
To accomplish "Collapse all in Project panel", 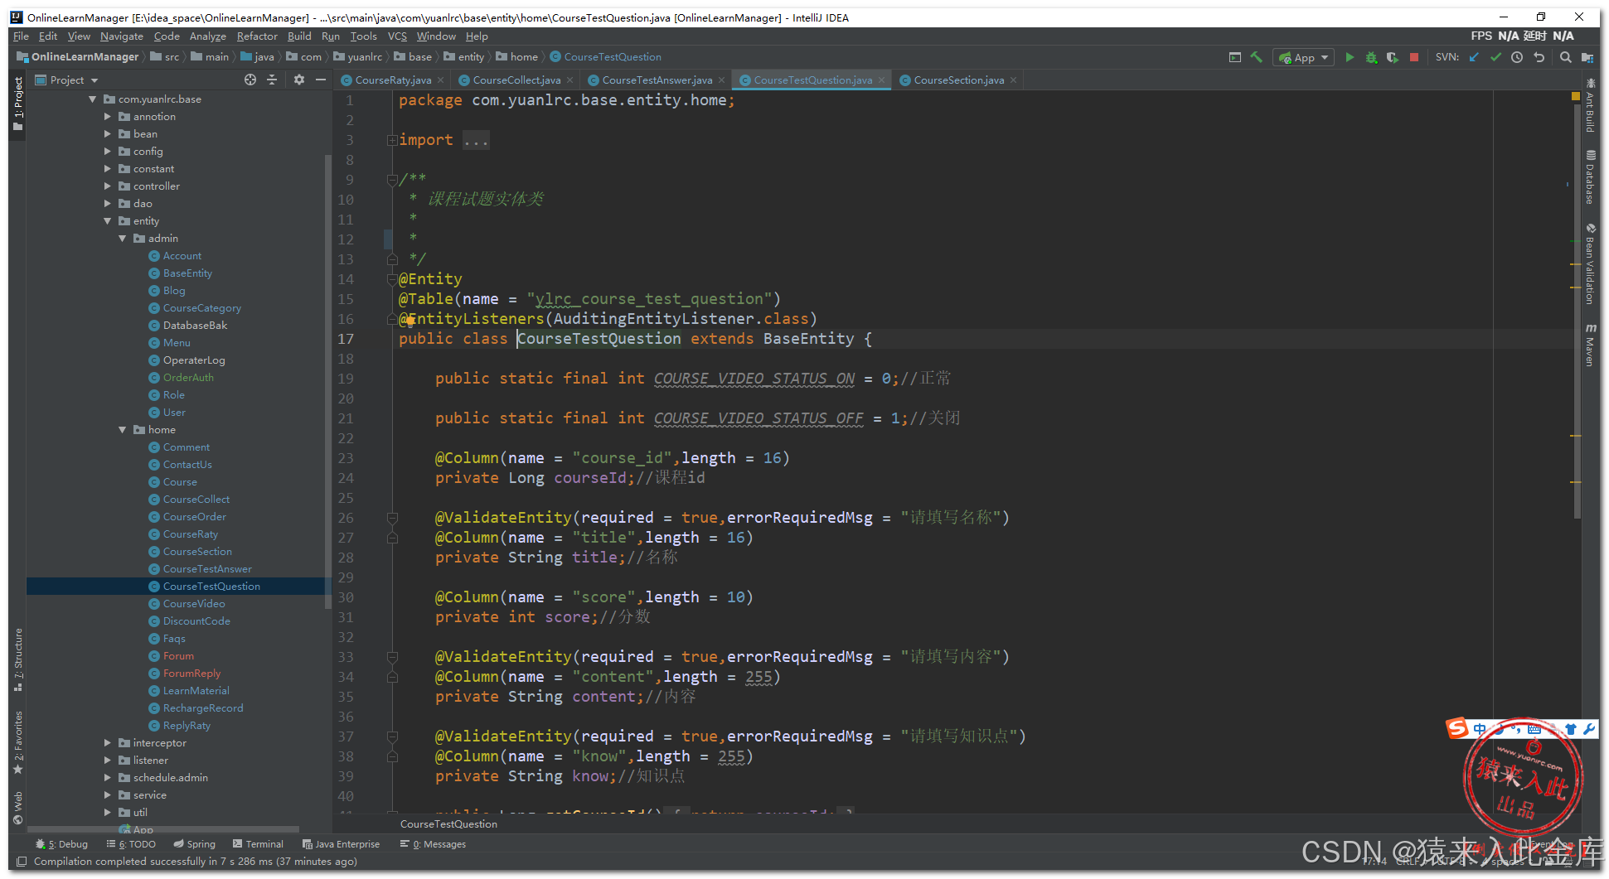I will [272, 80].
